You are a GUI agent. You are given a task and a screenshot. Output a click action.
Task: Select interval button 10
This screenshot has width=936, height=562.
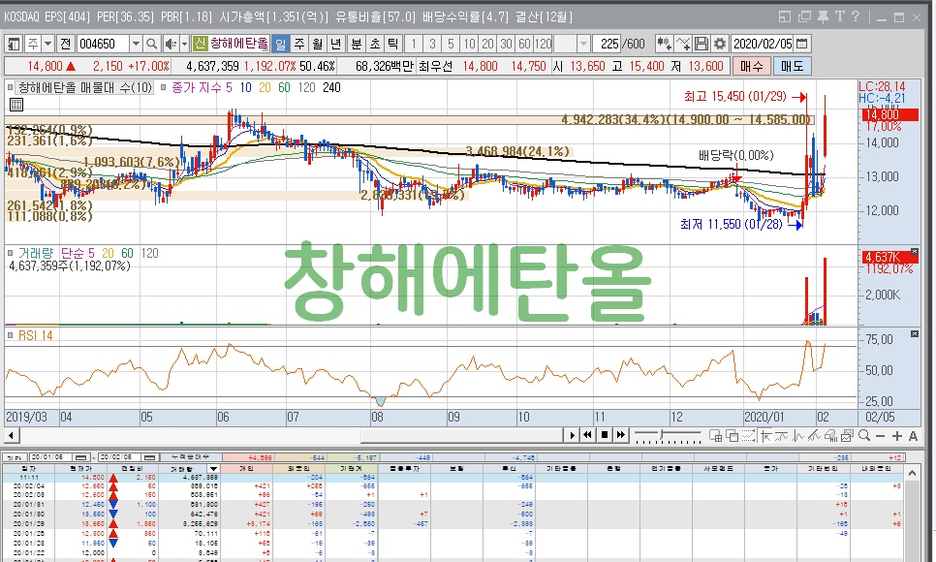(469, 44)
